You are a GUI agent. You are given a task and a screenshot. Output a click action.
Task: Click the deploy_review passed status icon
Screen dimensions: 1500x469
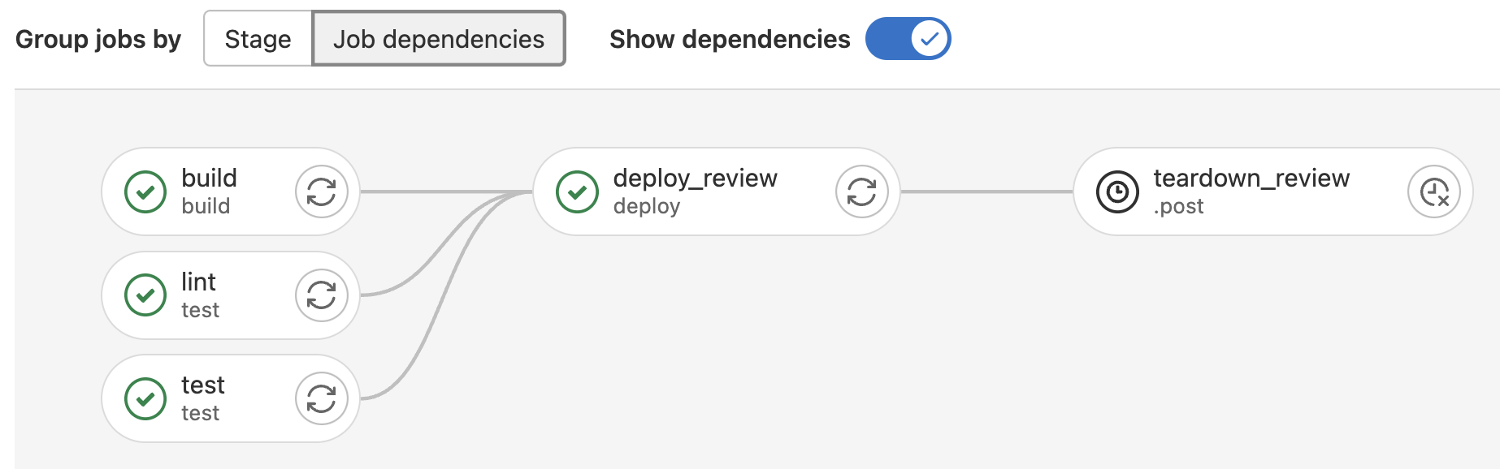(577, 192)
